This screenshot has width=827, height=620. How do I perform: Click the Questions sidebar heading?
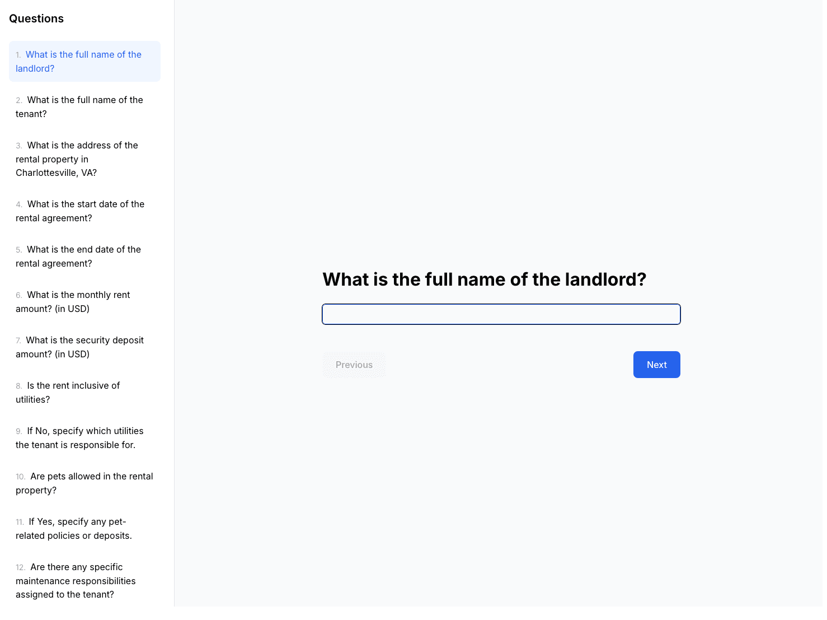click(36, 18)
